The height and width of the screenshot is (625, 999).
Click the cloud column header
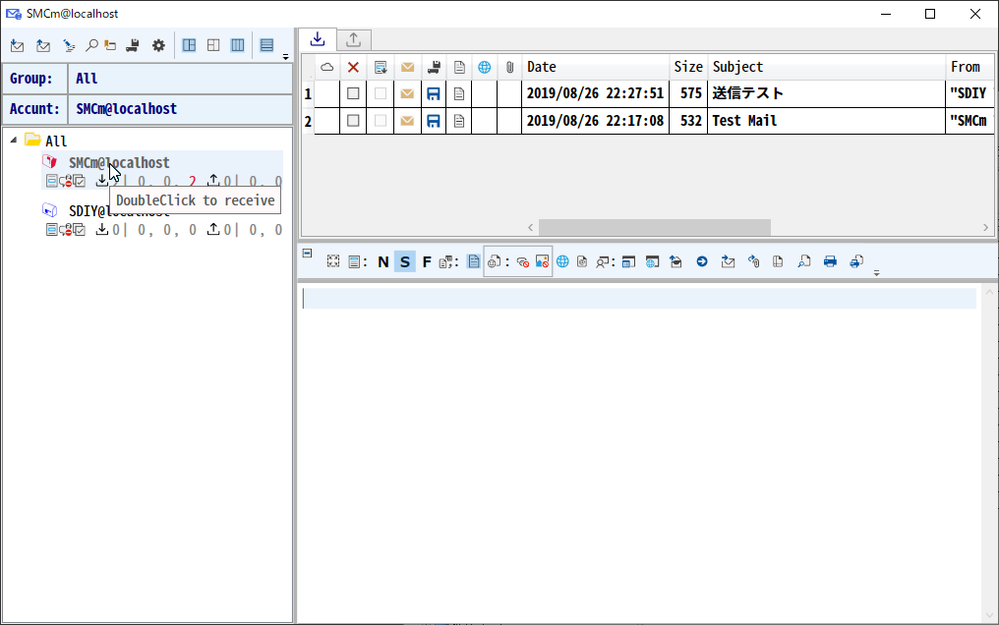[x=326, y=67]
